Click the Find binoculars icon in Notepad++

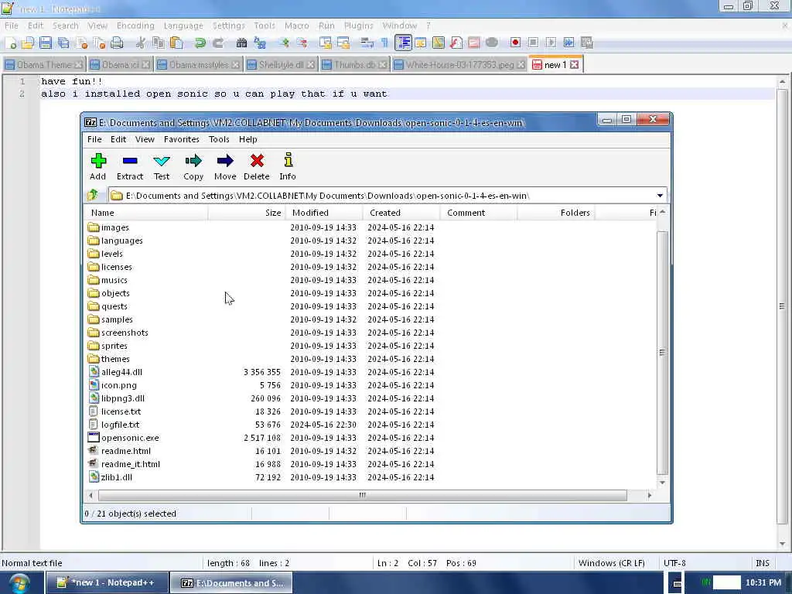coord(241,43)
